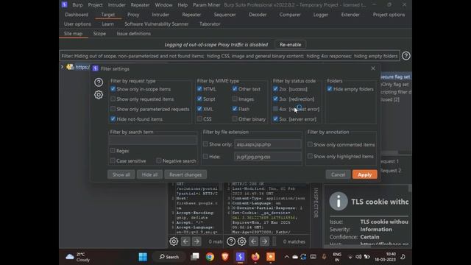Enable 4xx request error status filter
The width and height of the screenshot is (471, 265).
click(x=275, y=109)
